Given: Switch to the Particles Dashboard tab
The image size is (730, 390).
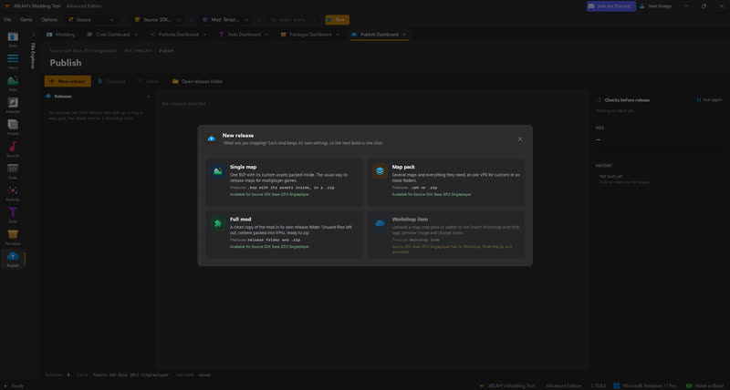Looking at the screenshot, I should pos(178,35).
